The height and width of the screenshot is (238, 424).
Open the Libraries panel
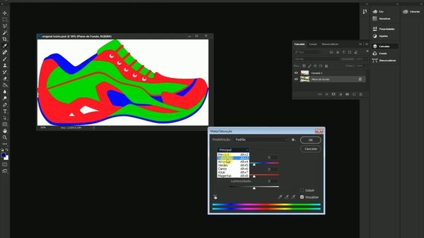click(411, 12)
